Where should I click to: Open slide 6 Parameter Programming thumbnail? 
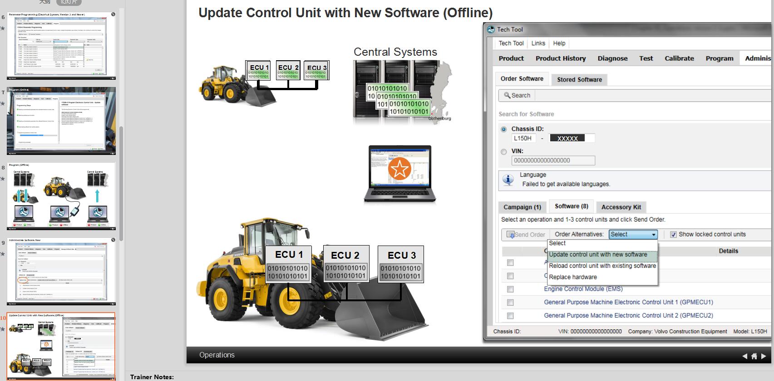(61, 46)
